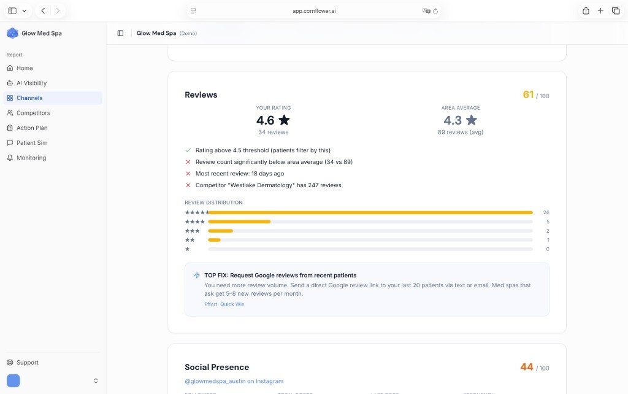Open the @glowmedspa_austin Instagram link
This screenshot has height=394, width=628.
pos(234,380)
